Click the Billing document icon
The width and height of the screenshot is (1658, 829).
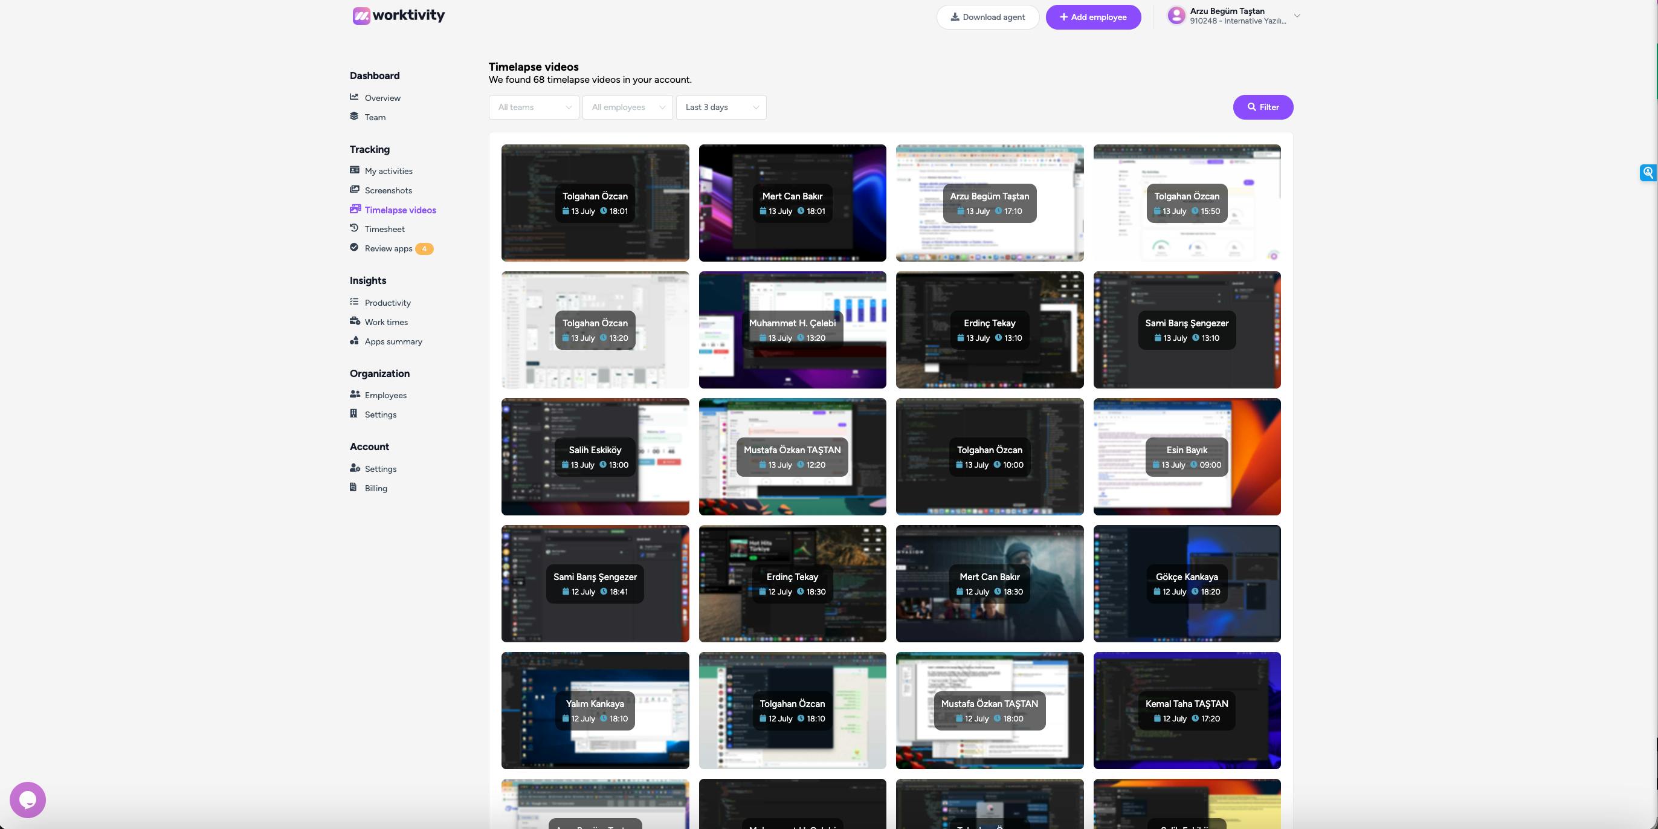tap(353, 488)
